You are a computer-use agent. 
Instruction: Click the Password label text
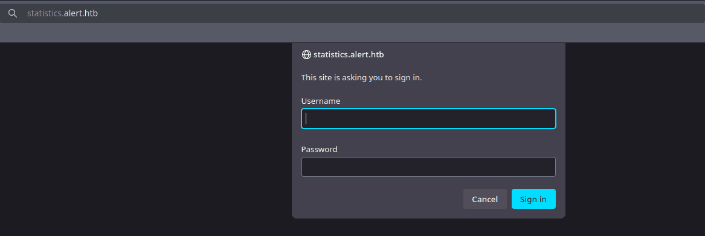point(319,149)
